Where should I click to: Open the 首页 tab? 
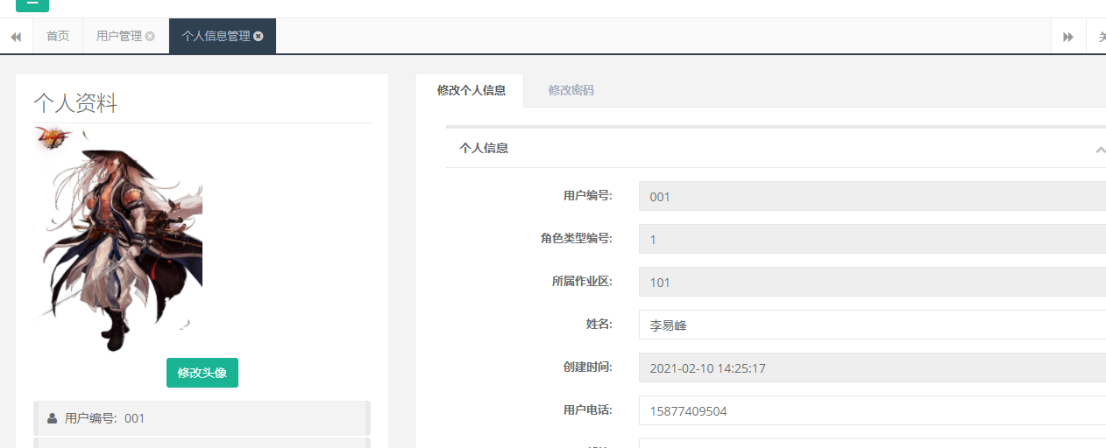(58, 37)
